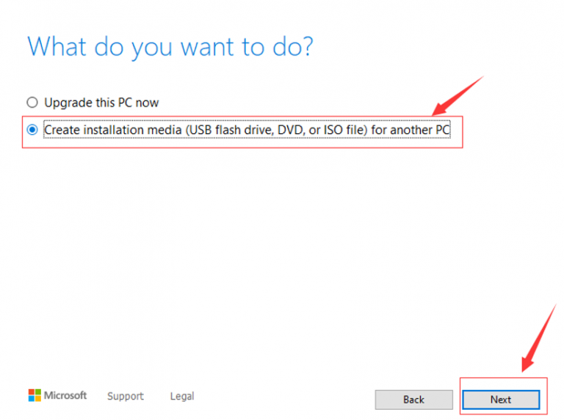Select the "Upgrade this PC now" radio button

(32, 103)
